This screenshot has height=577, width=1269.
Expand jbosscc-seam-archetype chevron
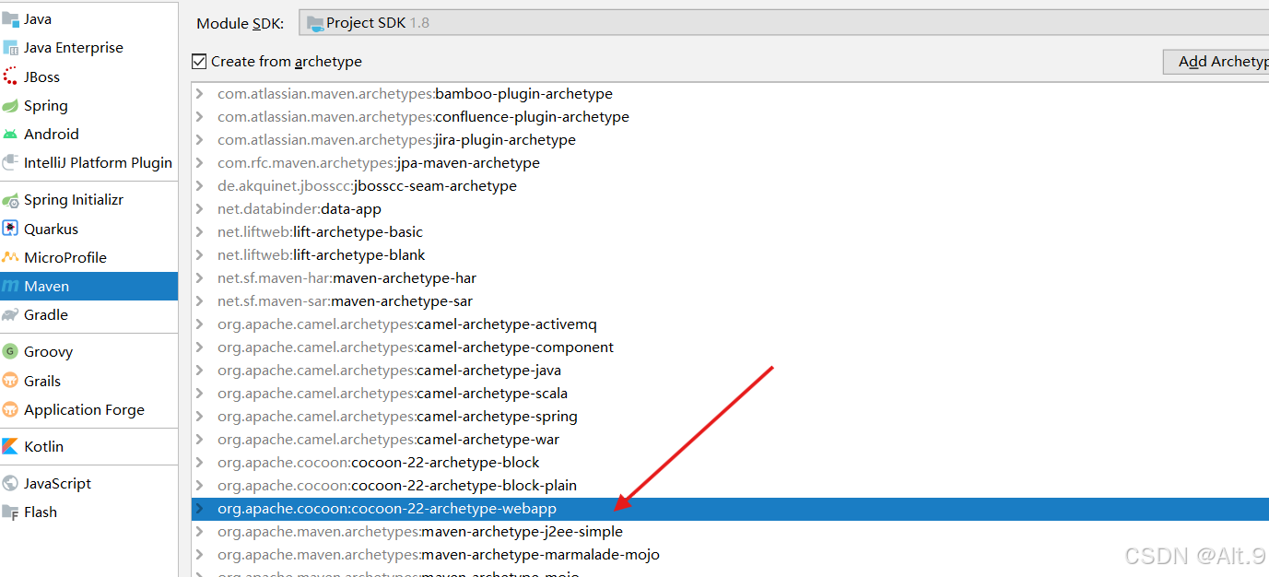point(199,186)
